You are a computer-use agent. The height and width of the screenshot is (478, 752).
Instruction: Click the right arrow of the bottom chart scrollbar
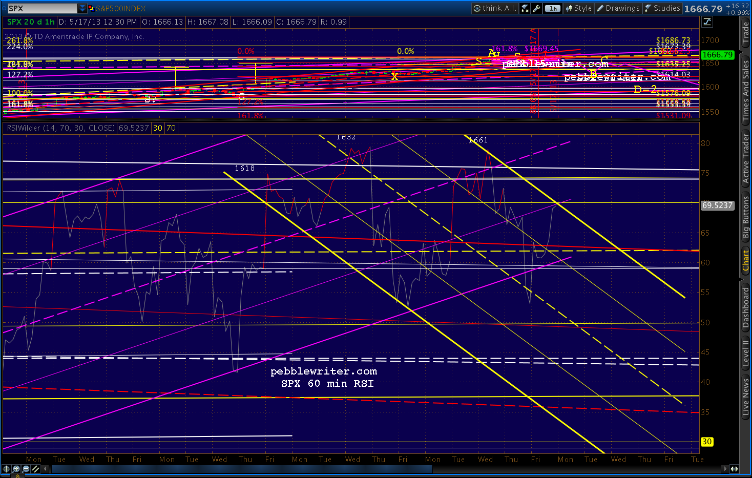click(725, 469)
